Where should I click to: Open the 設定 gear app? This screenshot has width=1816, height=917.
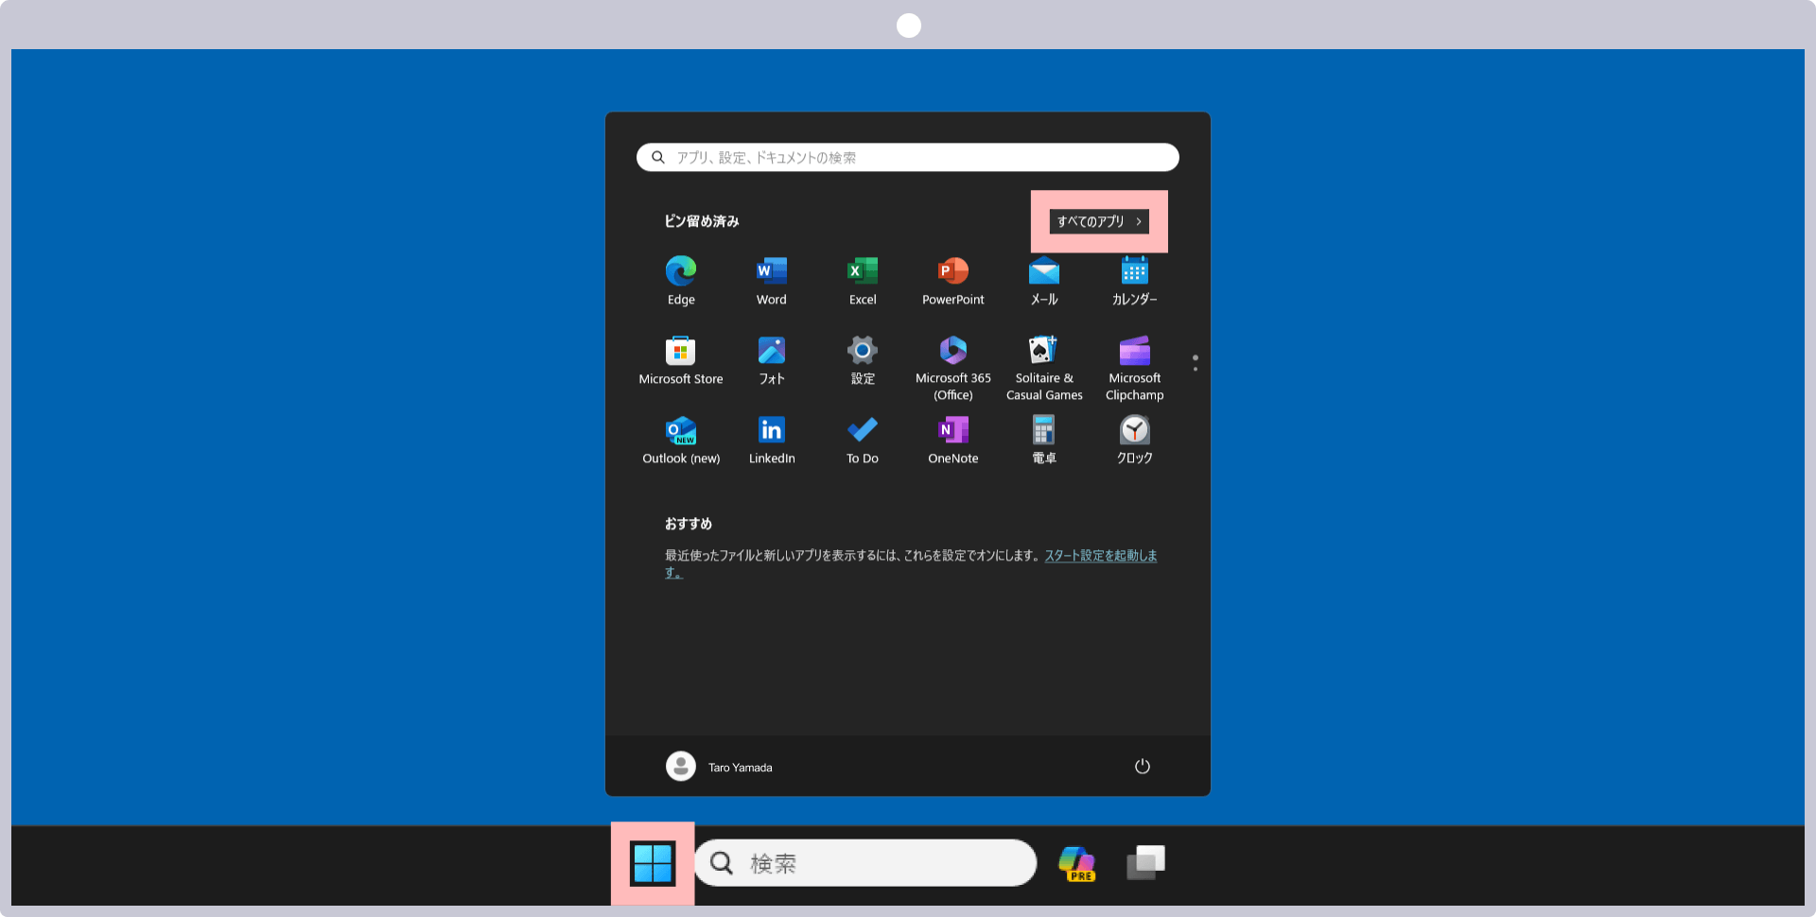click(863, 360)
